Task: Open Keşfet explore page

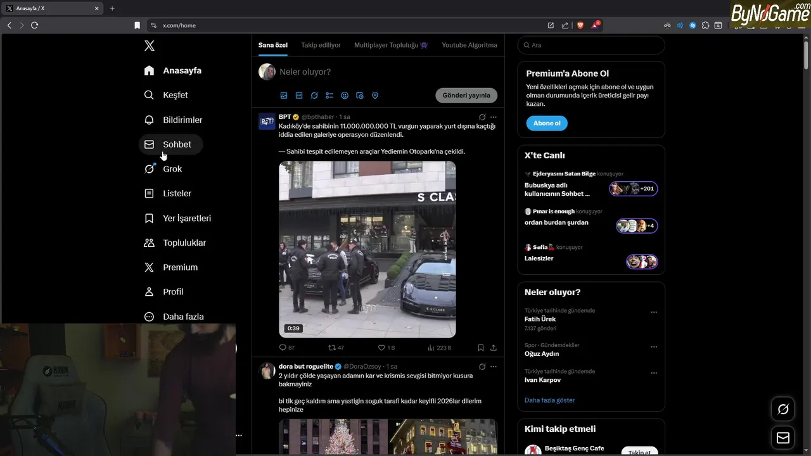Action: click(166, 95)
